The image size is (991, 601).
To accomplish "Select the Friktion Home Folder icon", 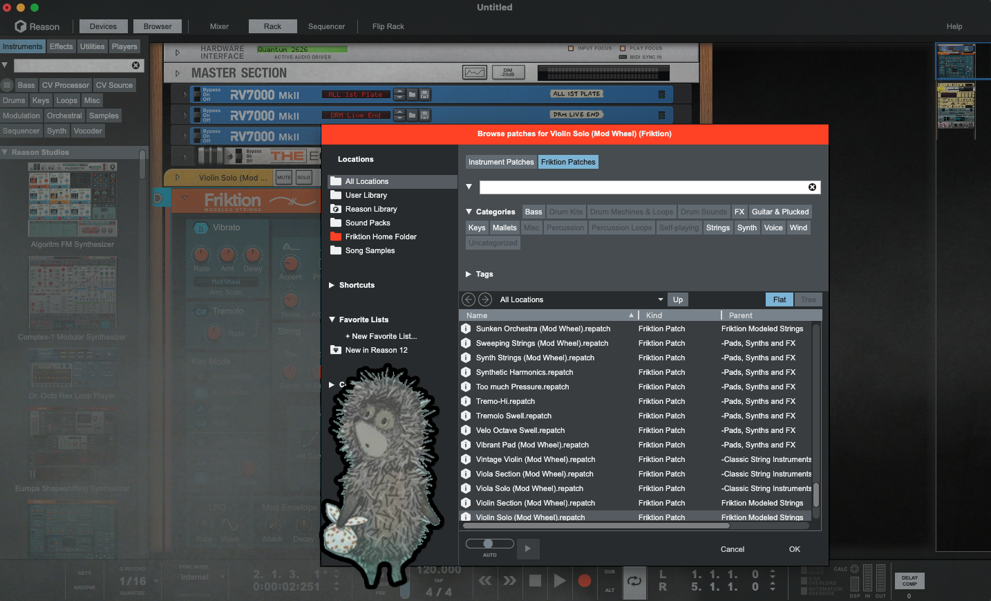I will click(x=336, y=237).
